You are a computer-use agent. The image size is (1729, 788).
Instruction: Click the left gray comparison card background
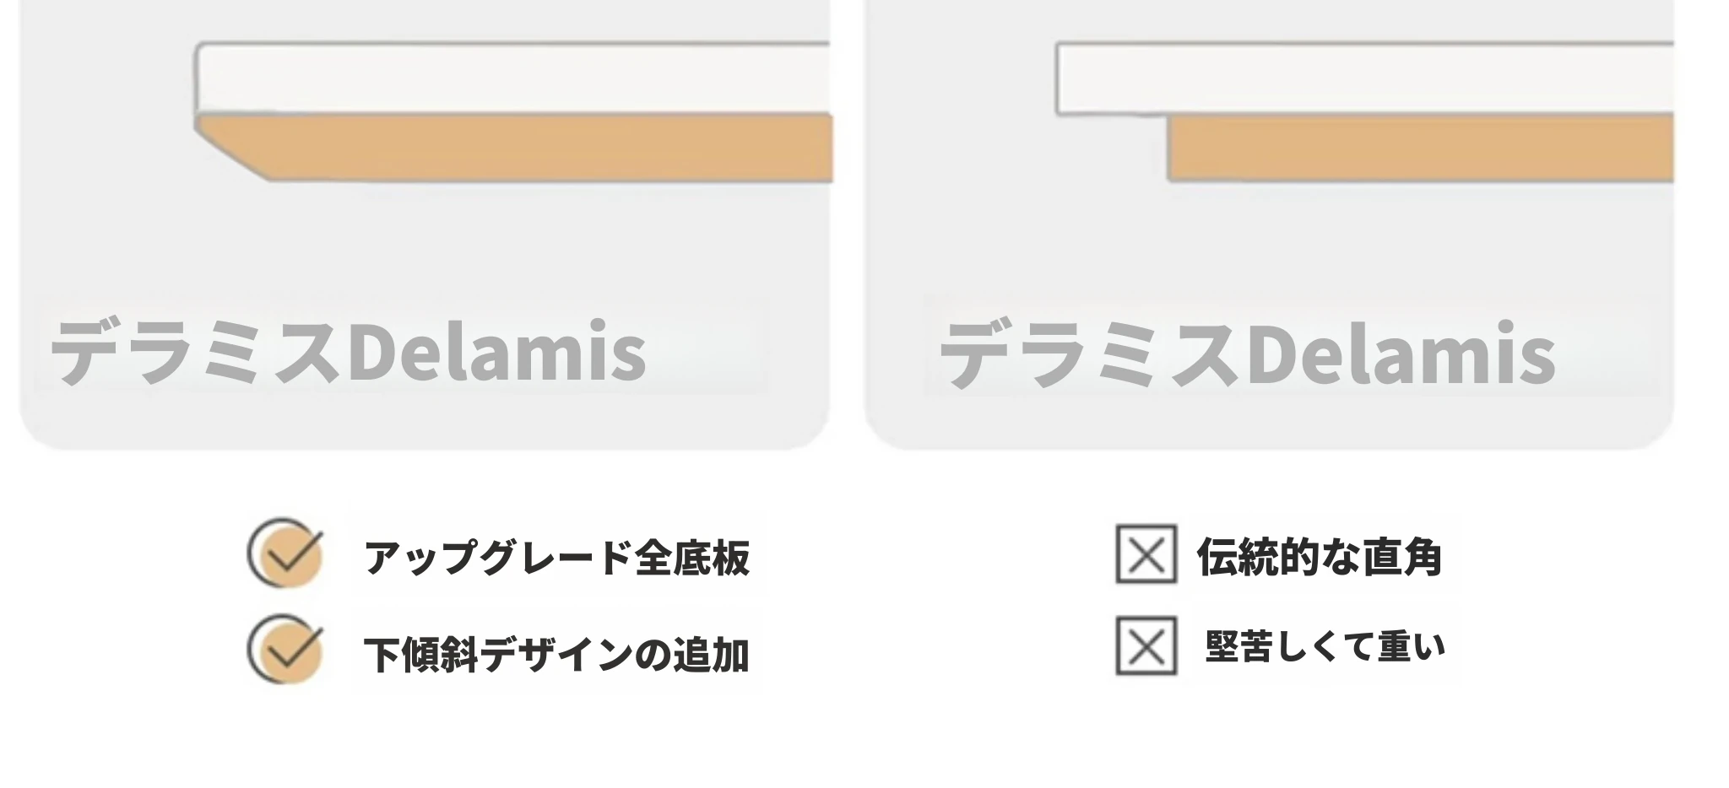(424, 253)
